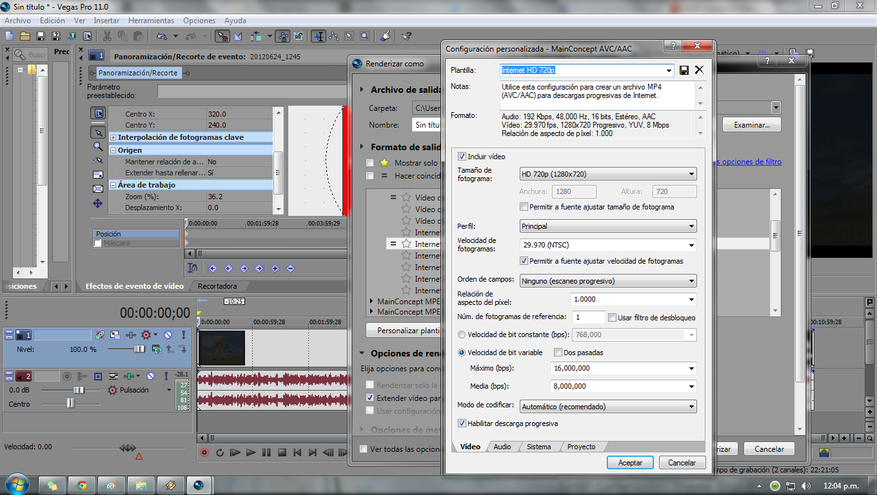The width and height of the screenshot is (877, 495).
Task: Click the Save project disk icon
Action: 41,36
